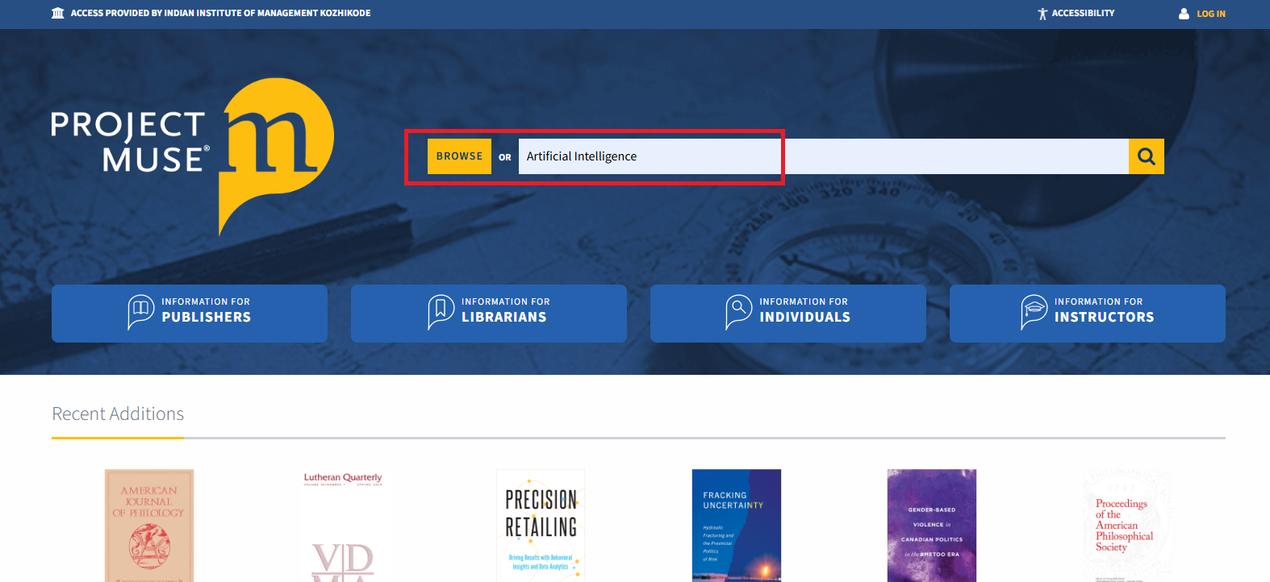The width and height of the screenshot is (1270, 582).
Task: Click the accessibility person icon
Action: 1042,14
